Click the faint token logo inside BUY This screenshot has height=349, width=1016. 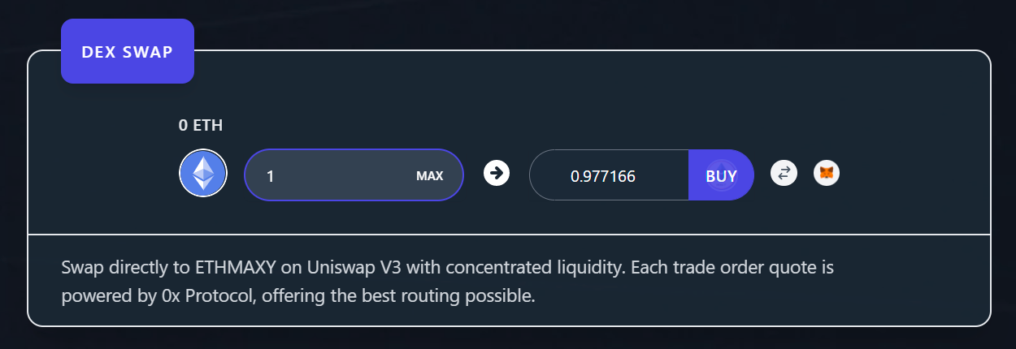719,176
